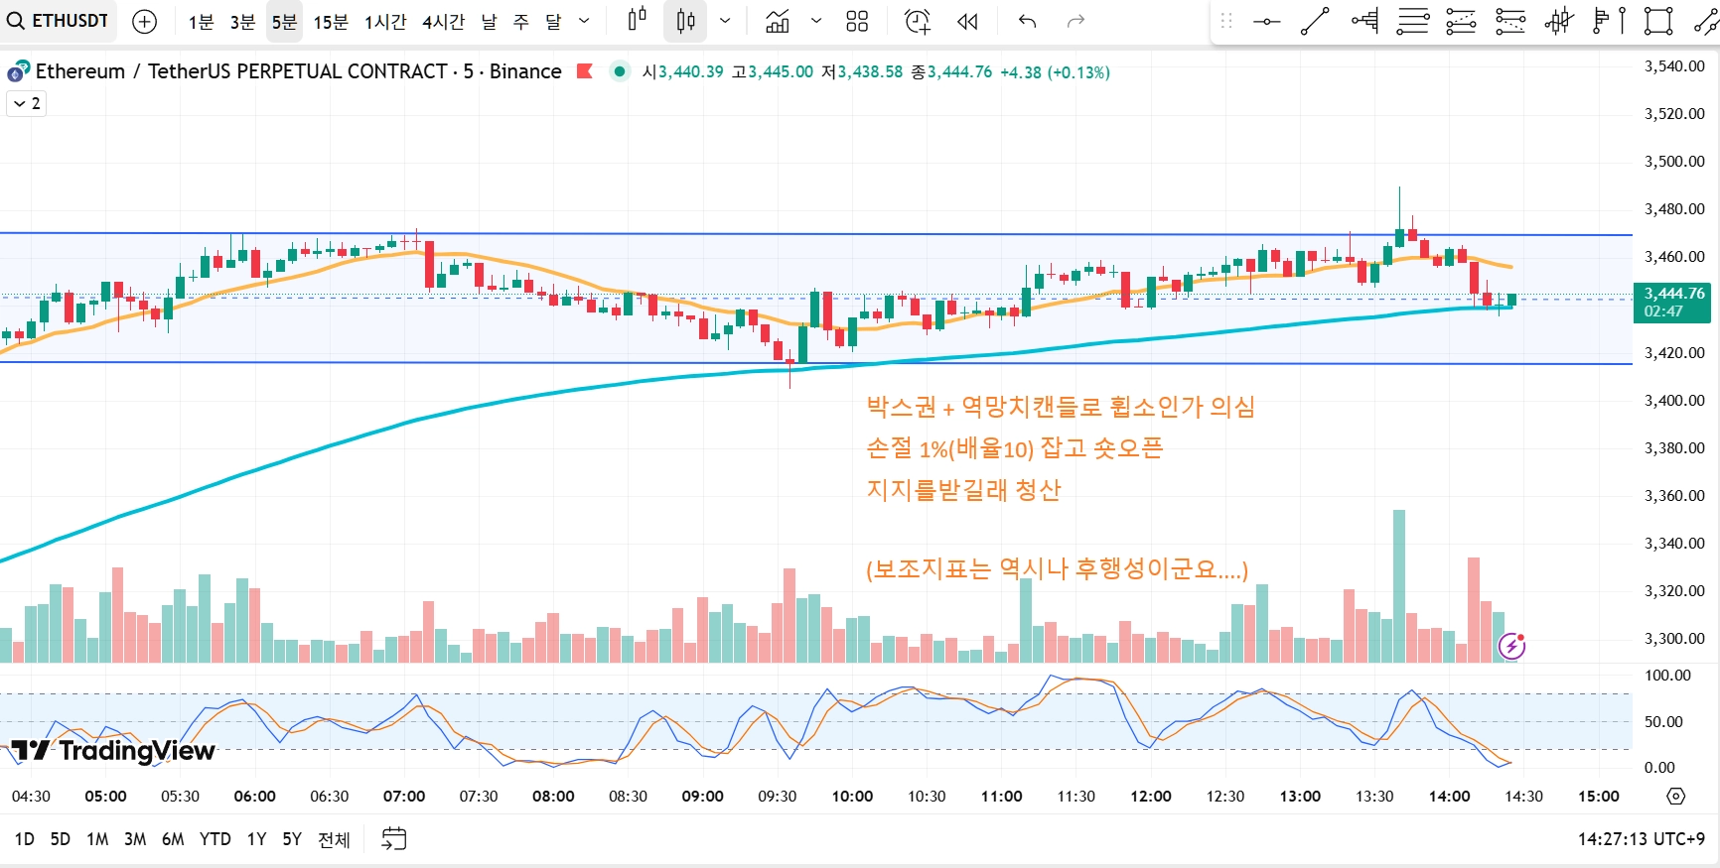Image resolution: width=1720 pixels, height=868 pixels.
Task: Set date range to 5Y
Action: pyautogui.click(x=292, y=839)
